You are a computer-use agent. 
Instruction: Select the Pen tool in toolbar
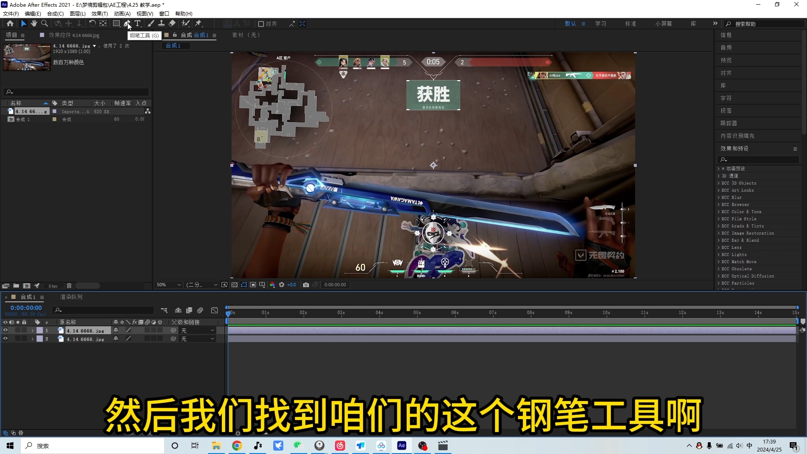[127, 23]
